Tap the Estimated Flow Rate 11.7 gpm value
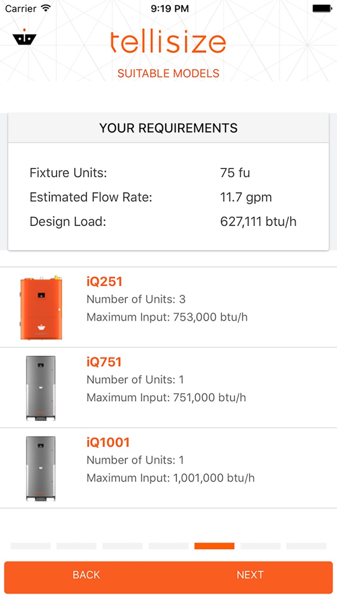This screenshot has height=598, width=337. click(246, 197)
